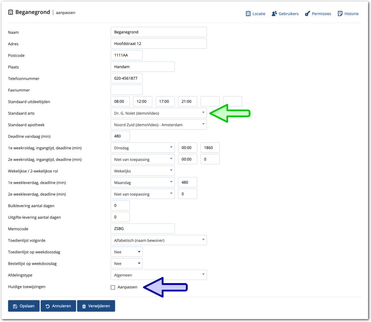Open the Afdelingstype Algemeen dropdown
The width and height of the screenshot is (371, 322).
click(x=158, y=275)
